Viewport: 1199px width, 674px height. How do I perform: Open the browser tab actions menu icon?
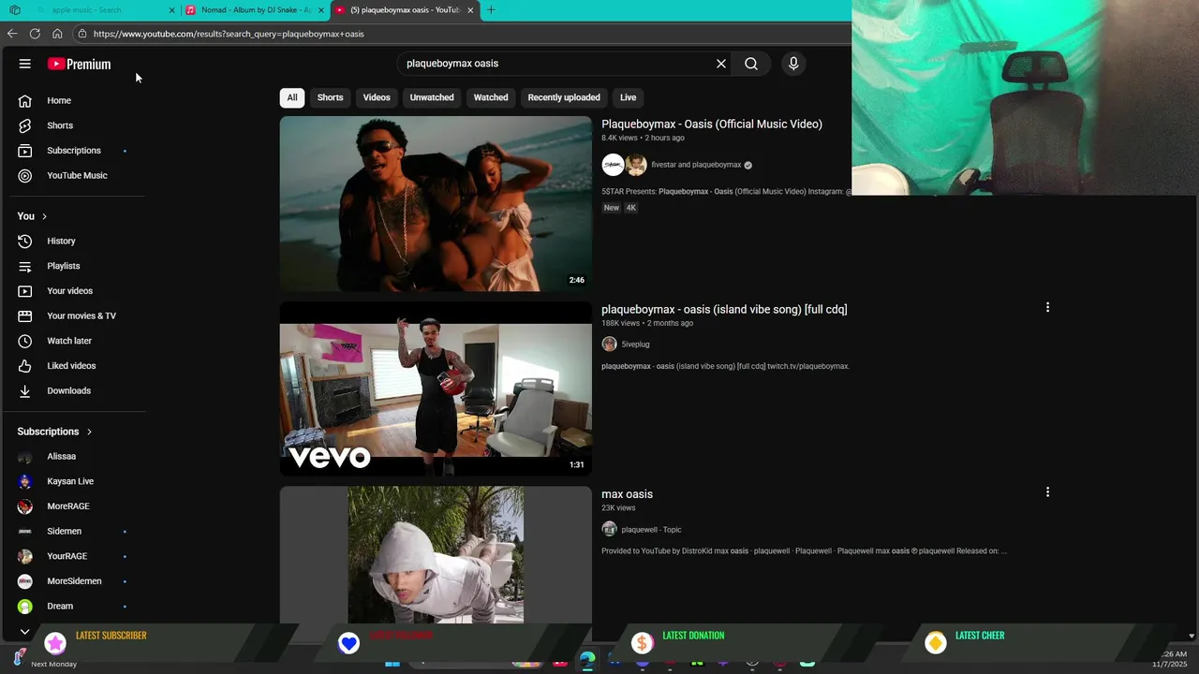click(x=14, y=10)
